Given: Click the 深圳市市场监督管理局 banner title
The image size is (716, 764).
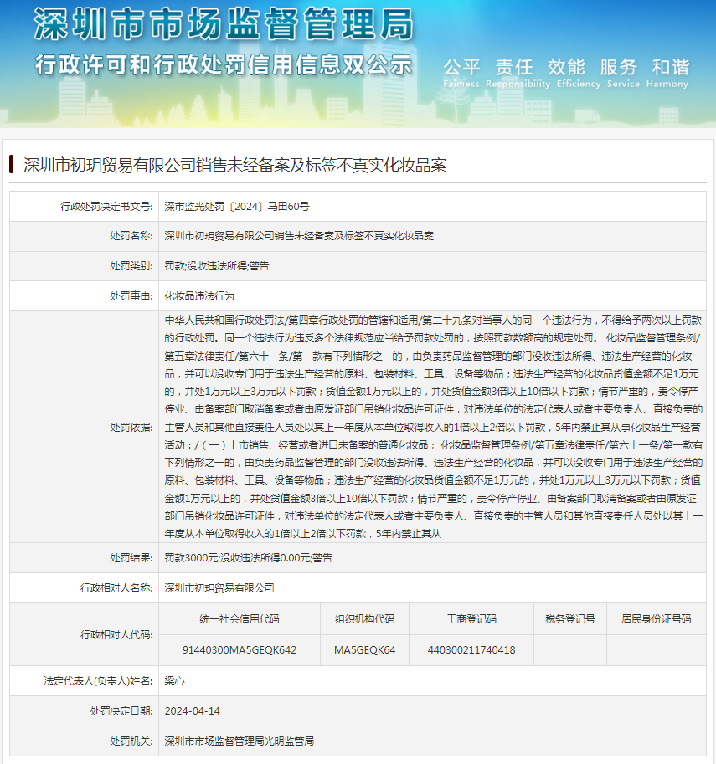Looking at the screenshot, I should [x=224, y=24].
